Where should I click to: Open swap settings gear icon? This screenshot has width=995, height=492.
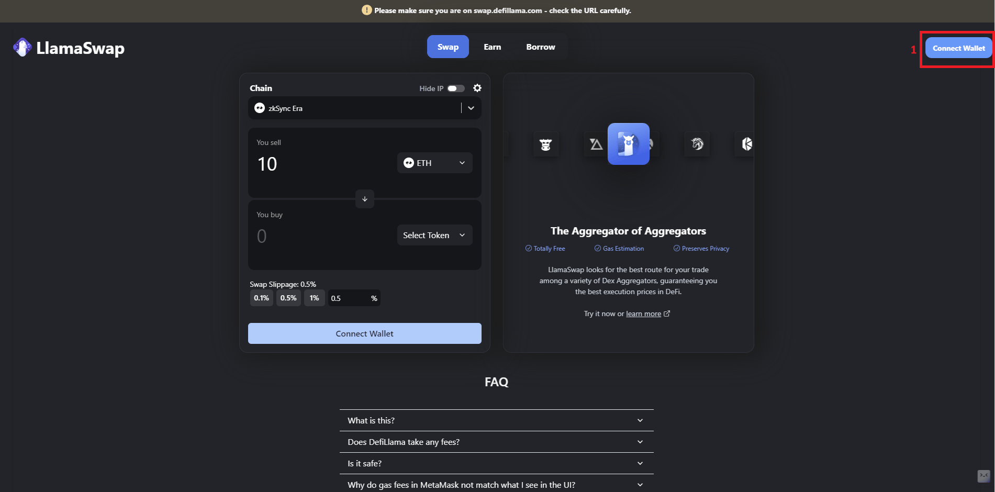click(x=477, y=88)
